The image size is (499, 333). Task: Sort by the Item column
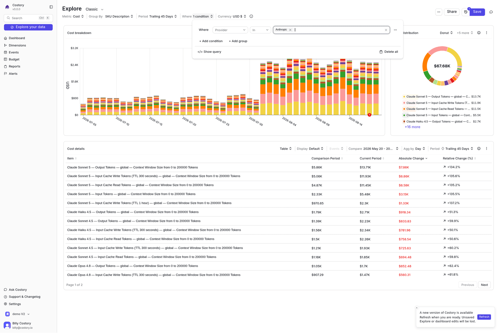click(72, 158)
